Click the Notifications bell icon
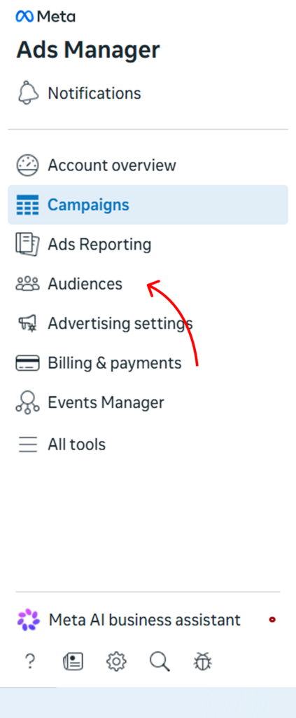 (x=27, y=93)
